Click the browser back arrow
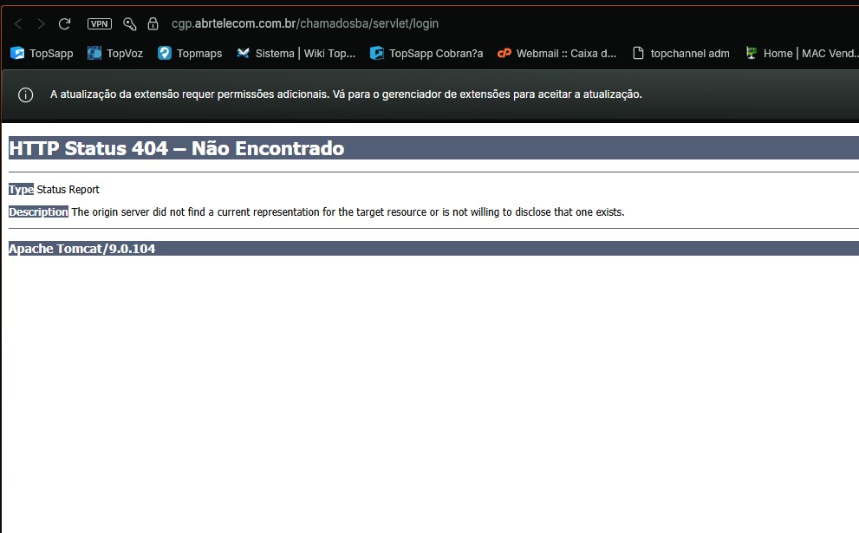859x533 pixels. click(18, 24)
